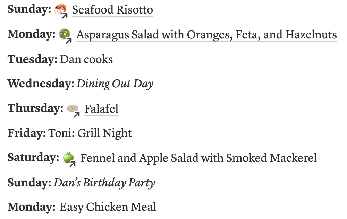Click the bold Friday label
Screen dimensions: 347x219
pos(27,133)
